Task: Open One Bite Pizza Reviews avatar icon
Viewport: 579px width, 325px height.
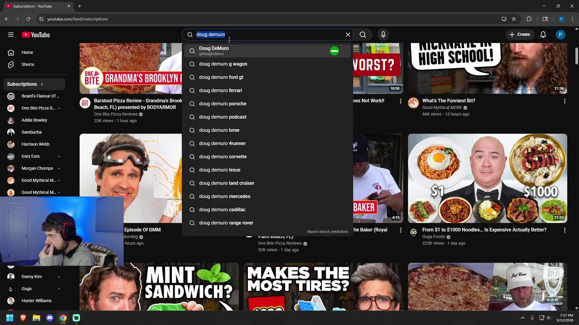Action: [x=85, y=103]
